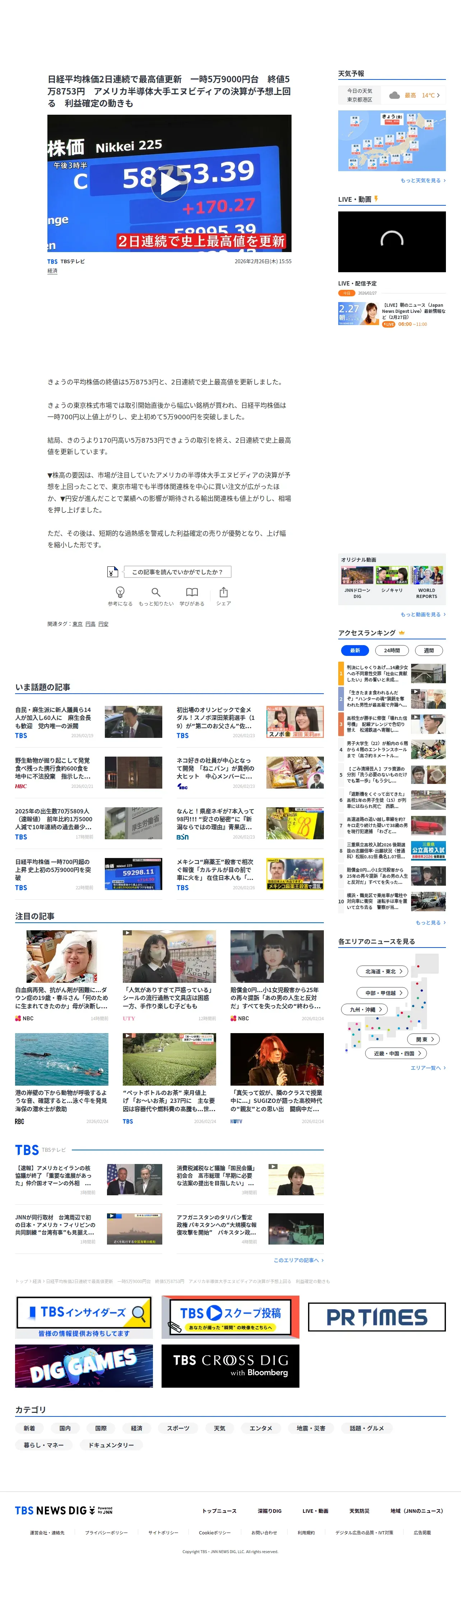Select the 近畿・中国・四国 area button

tap(396, 1054)
